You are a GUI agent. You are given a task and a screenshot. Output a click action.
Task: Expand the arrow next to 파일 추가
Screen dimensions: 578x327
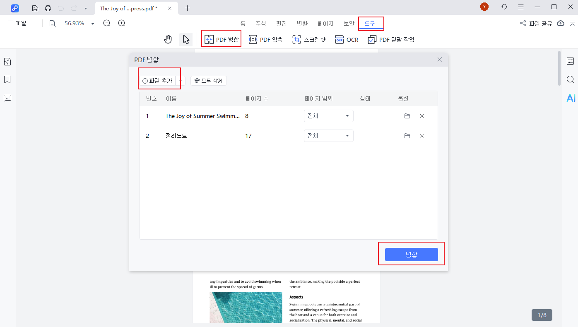(x=180, y=80)
